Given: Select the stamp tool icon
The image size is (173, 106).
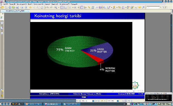Looking at the screenshot, I should tap(114, 8).
